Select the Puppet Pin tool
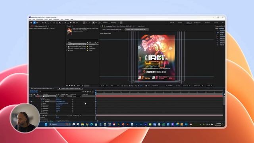Image resolution: width=254 pixels, height=143 pixels. click(77, 23)
